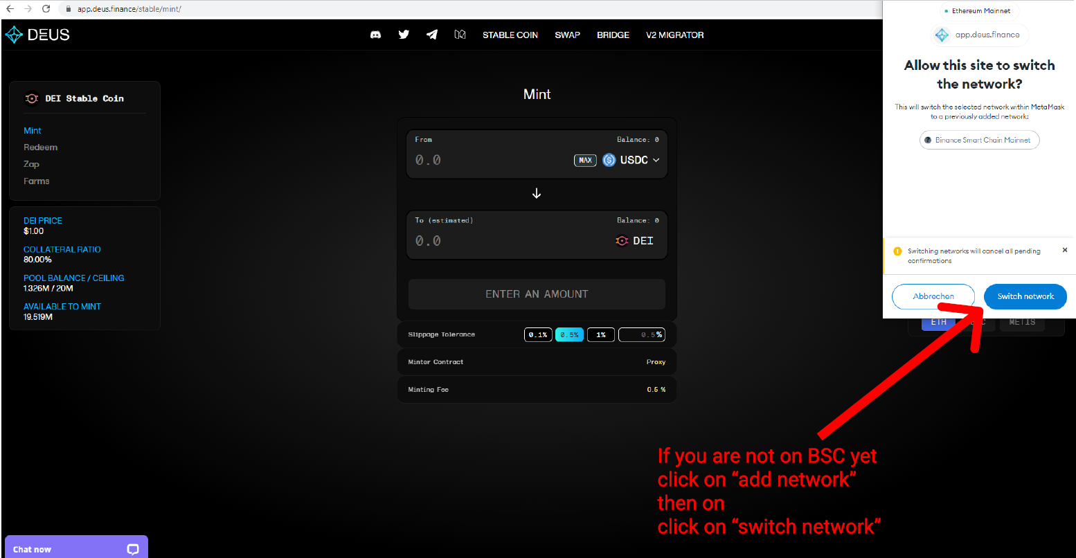
Task: Select Zap in the sidebar
Action: point(31,164)
